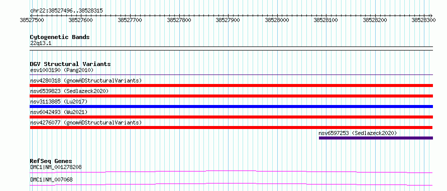
Task: Click the chr22:38527496..38528315 region label
Action: point(66,11)
